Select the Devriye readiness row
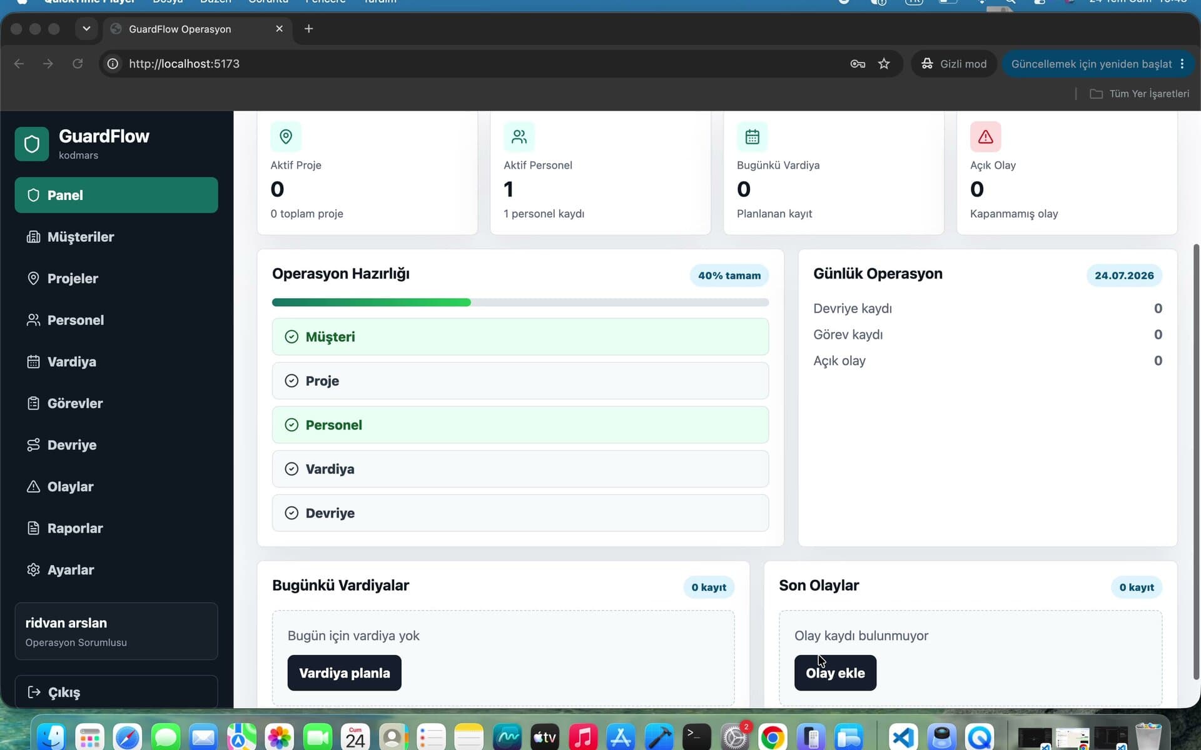This screenshot has width=1201, height=750. [x=520, y=513]
